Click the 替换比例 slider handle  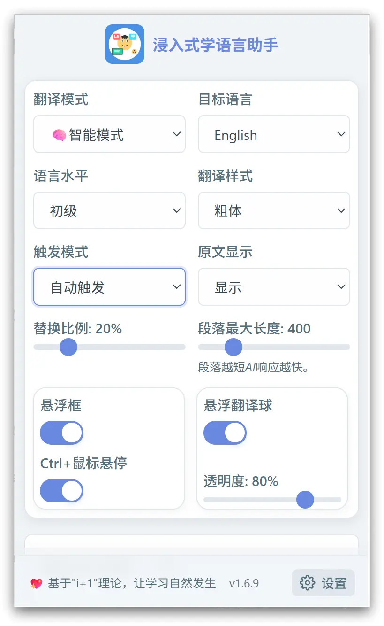coord(68,347)
